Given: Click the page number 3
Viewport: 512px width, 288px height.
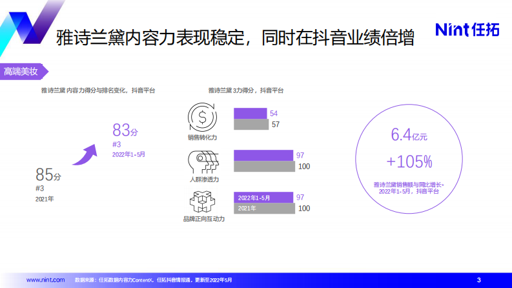Looking at the screenshot, I should coord(478,280).
